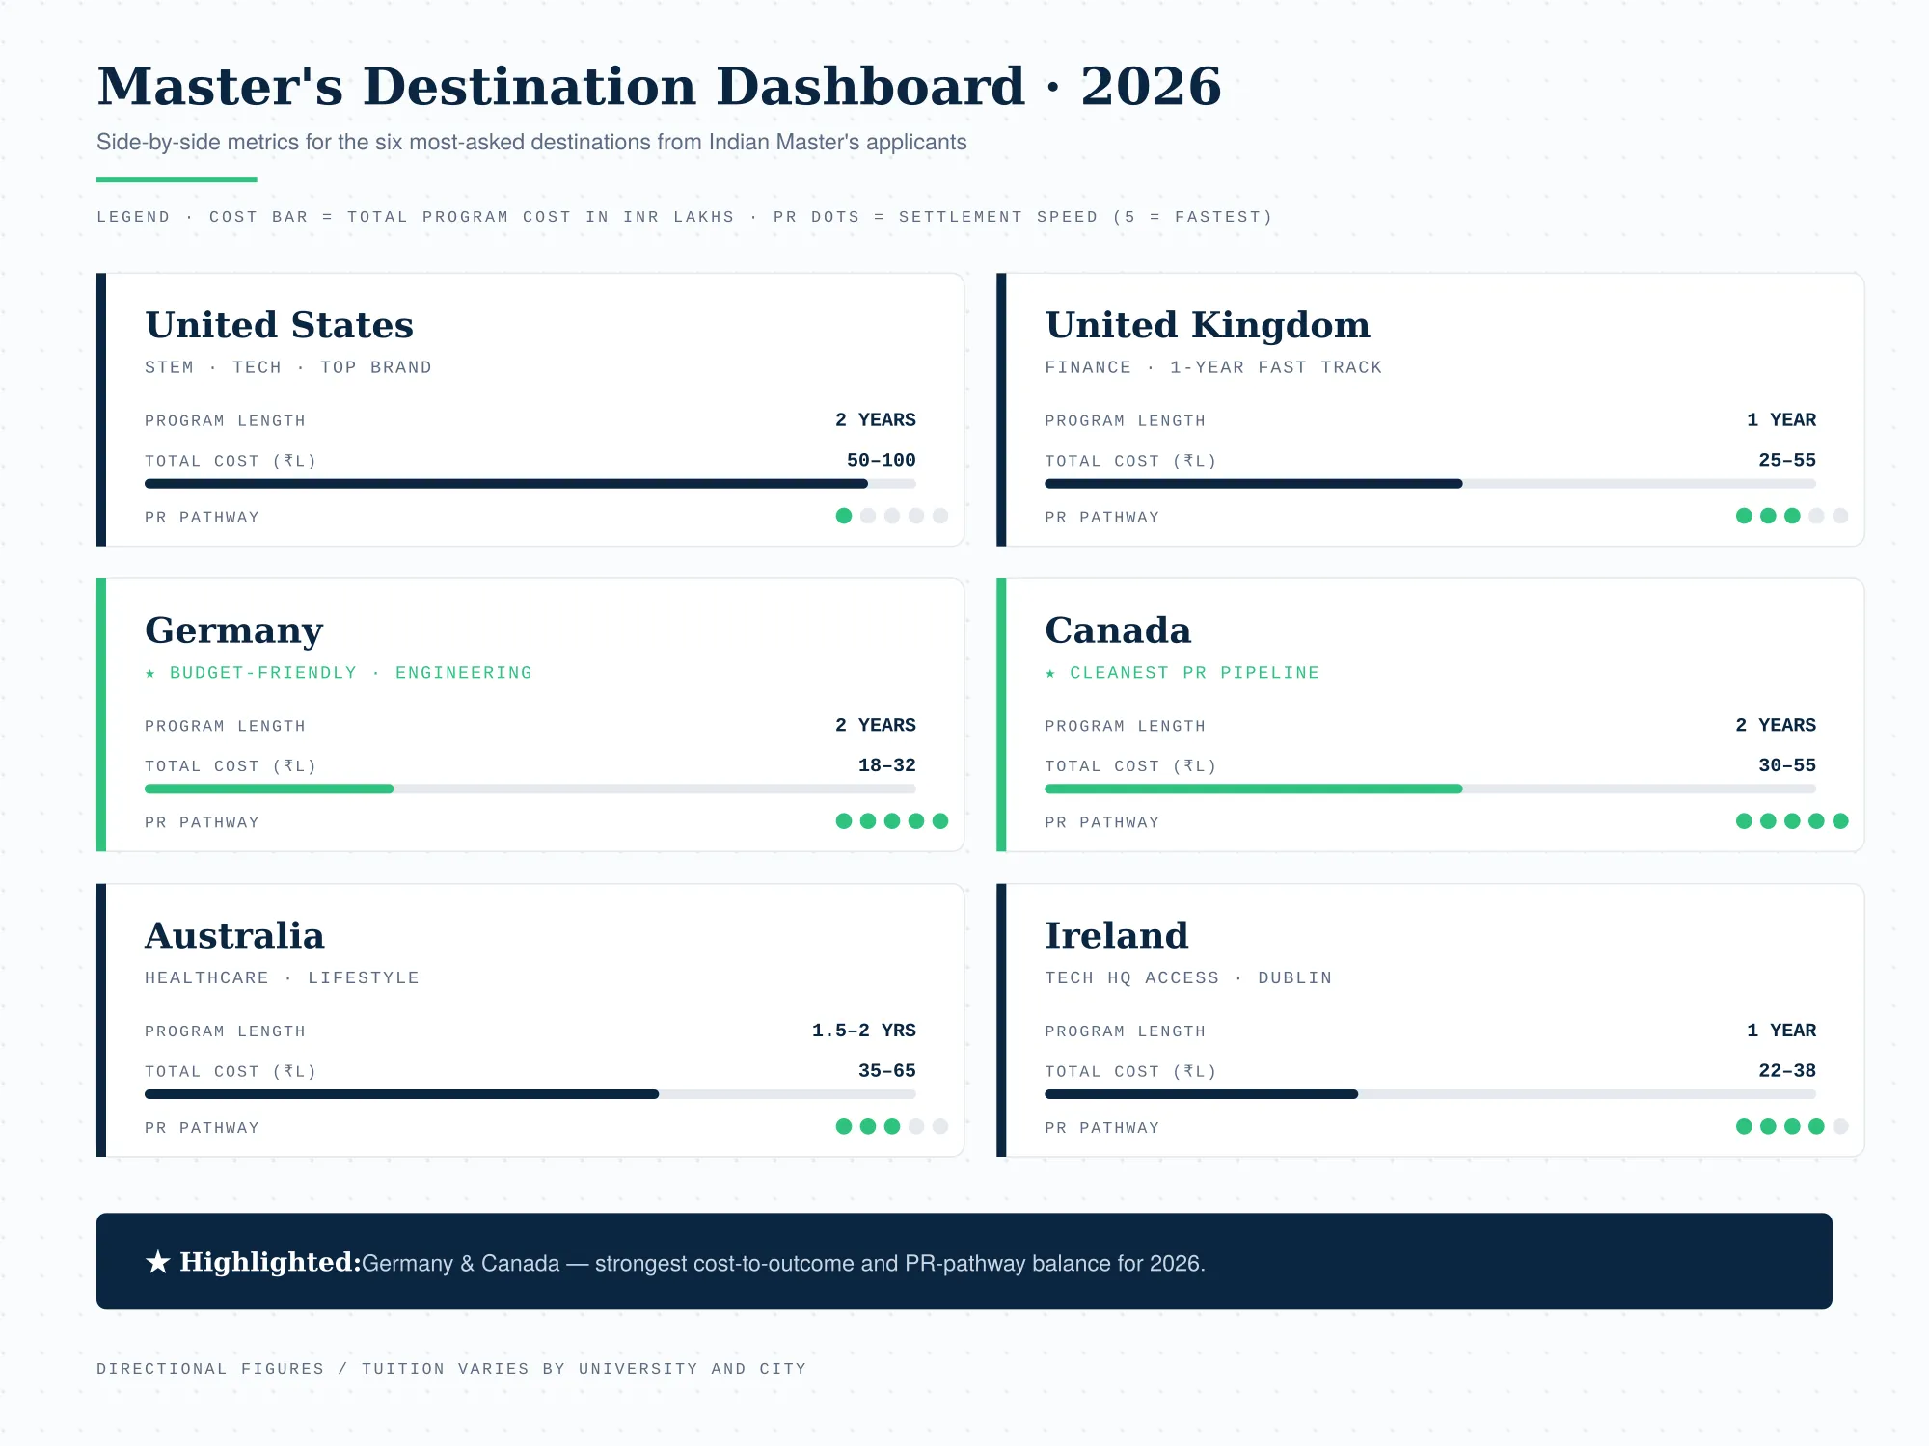Select the United Kingdom card title
The height and width of the screenshot is (1446, 1929).
pyautogui.click(x=1208, y=325)
